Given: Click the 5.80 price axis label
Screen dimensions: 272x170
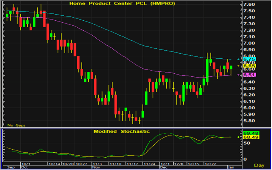Looking at the screenshot, I should 250,121.
